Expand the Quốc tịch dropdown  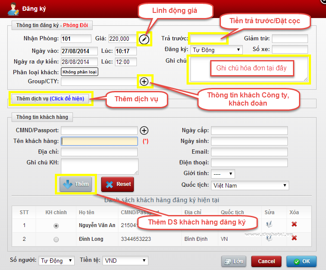click(x=250, y=185)
